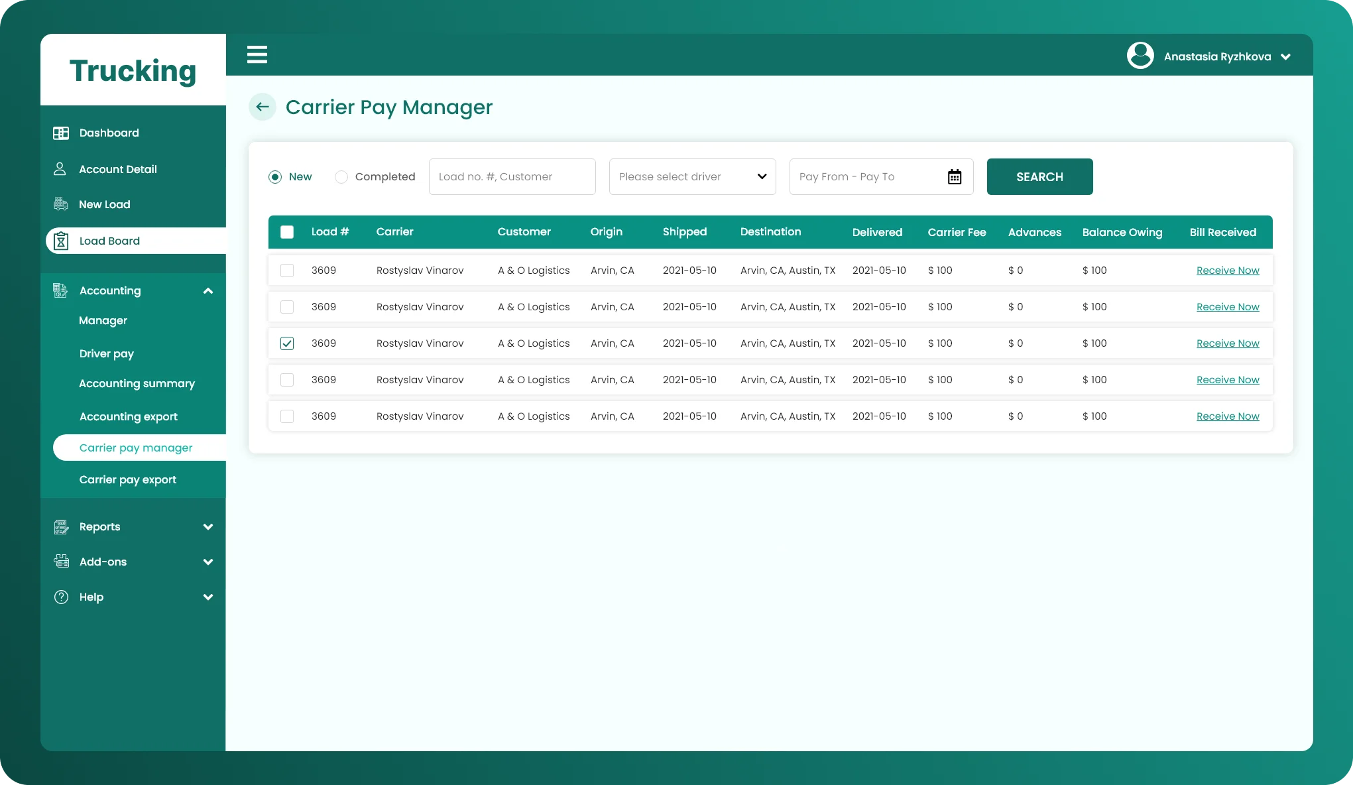Open Load Board menu item
Image resolution: width=1353 pixels, height=785 pixels.
(136, 241)
